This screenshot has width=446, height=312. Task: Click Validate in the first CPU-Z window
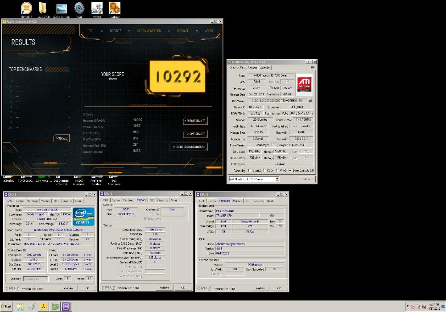coord(68,288)
